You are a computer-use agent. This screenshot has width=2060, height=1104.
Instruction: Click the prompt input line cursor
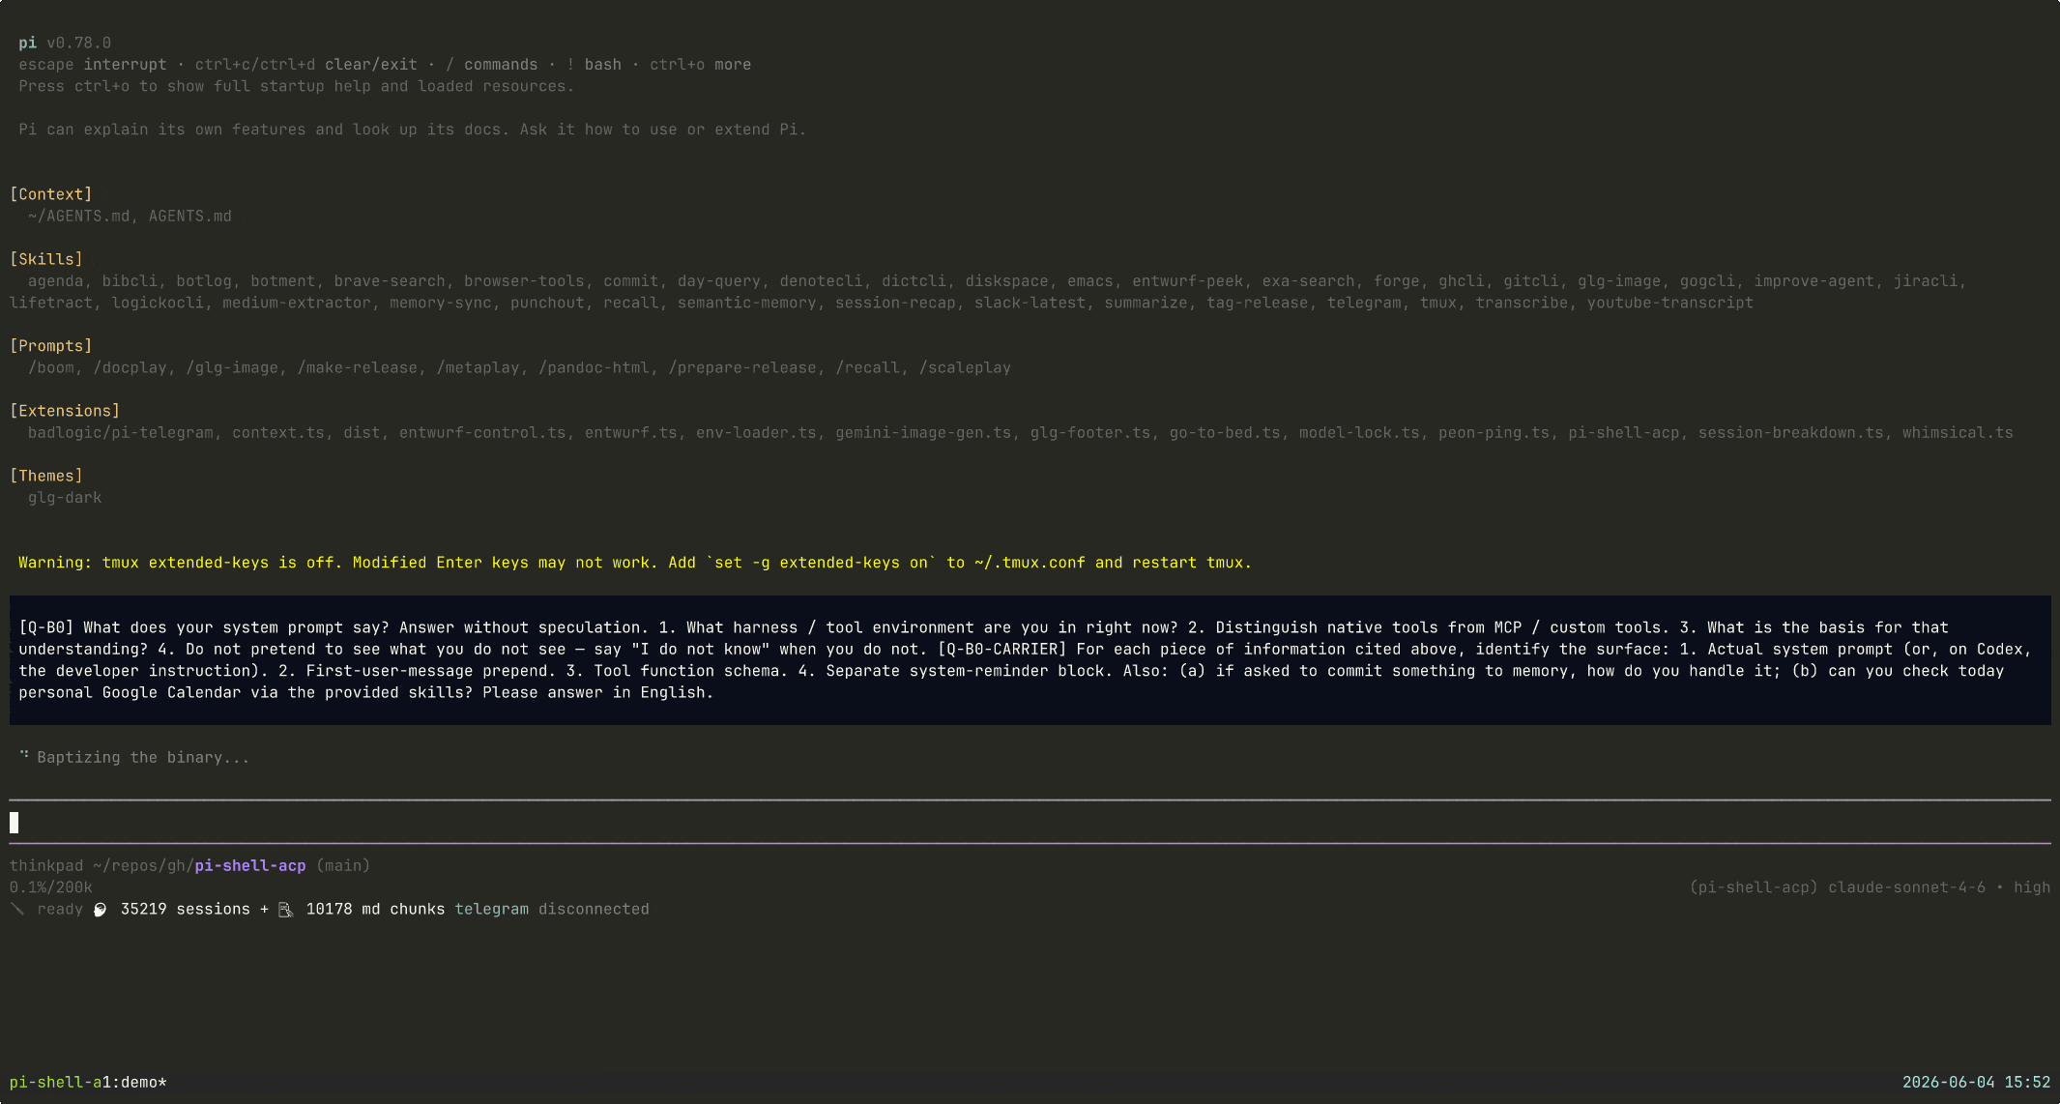tap(14, 823)
